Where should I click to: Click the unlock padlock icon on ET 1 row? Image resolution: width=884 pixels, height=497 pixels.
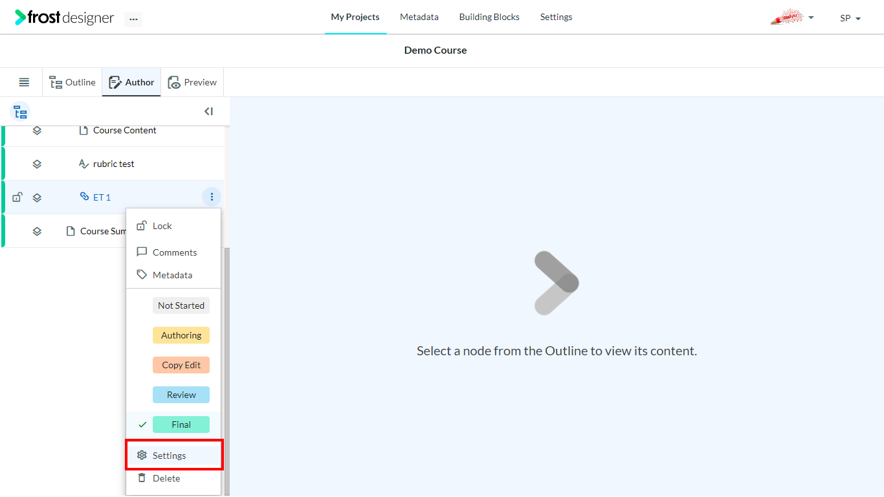(x=17, y=197)
